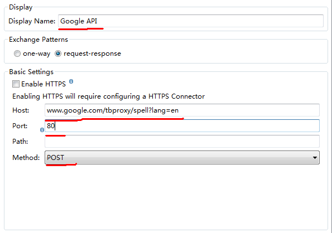
Task: Click the Enable HTTPS label text
Action: click(44, 84)
